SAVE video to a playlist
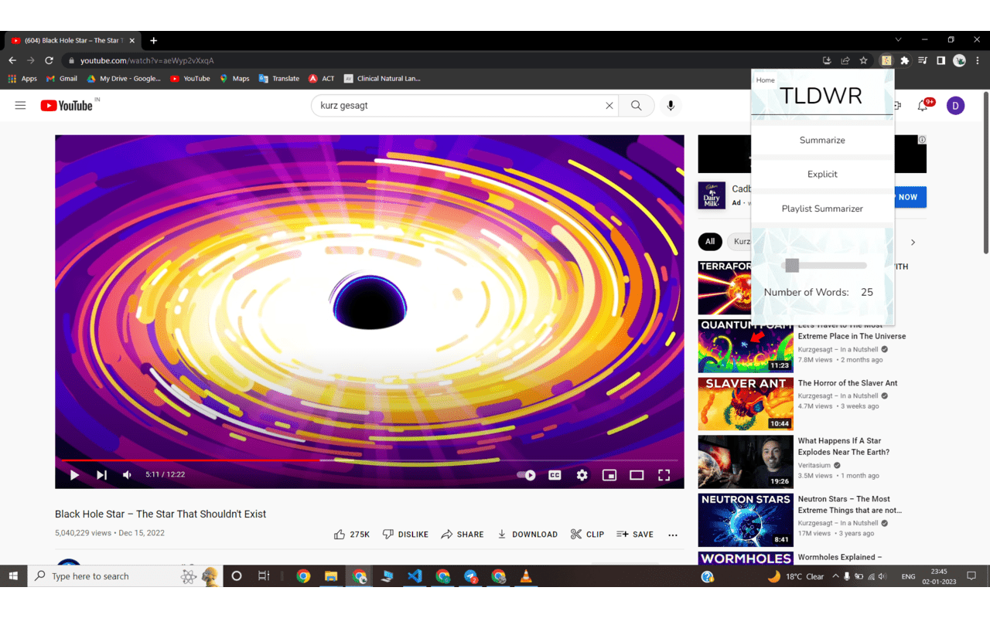 tap(635, 535)
